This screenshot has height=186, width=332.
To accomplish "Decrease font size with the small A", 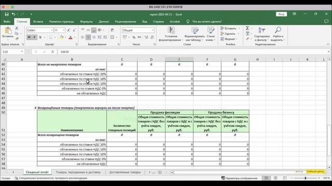I will click(x=74, y=30).
